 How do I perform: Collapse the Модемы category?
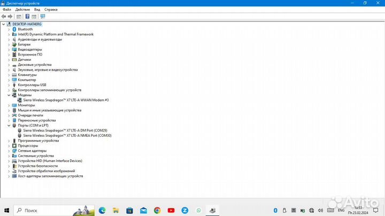[x=9, y=95]
